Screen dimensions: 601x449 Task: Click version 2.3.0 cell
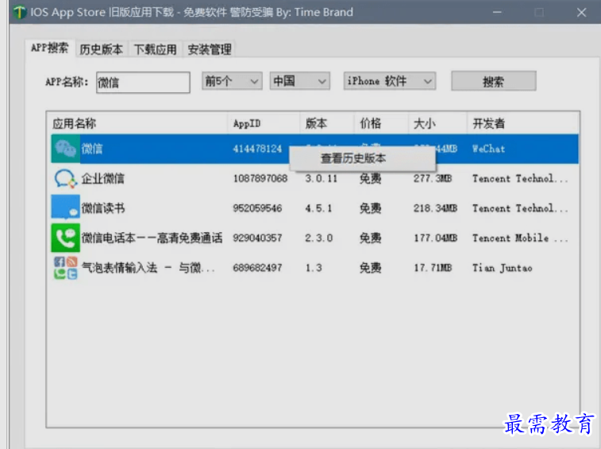(319, 238)
